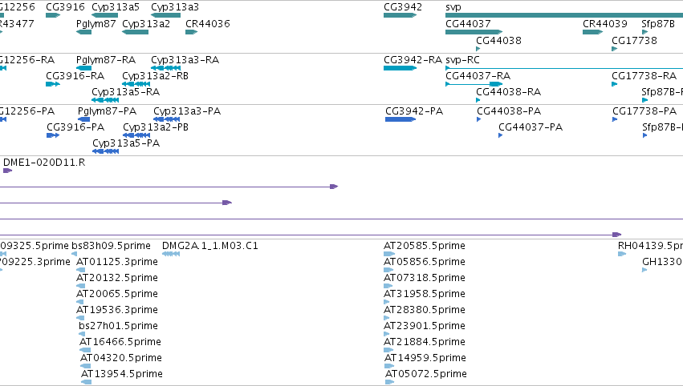Click the CG3916-RA transcript
Image resolution: width=683 pixels, height=386 pixels.
point(53,84)
